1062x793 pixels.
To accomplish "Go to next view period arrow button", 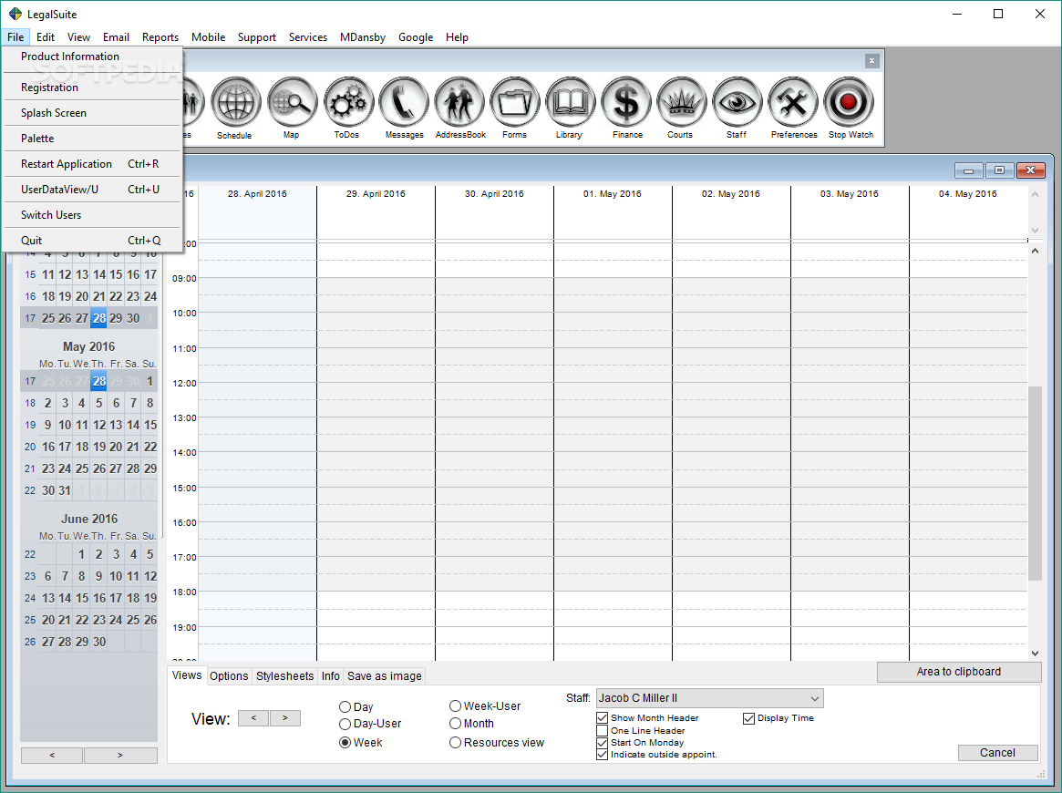I will 285,718.
